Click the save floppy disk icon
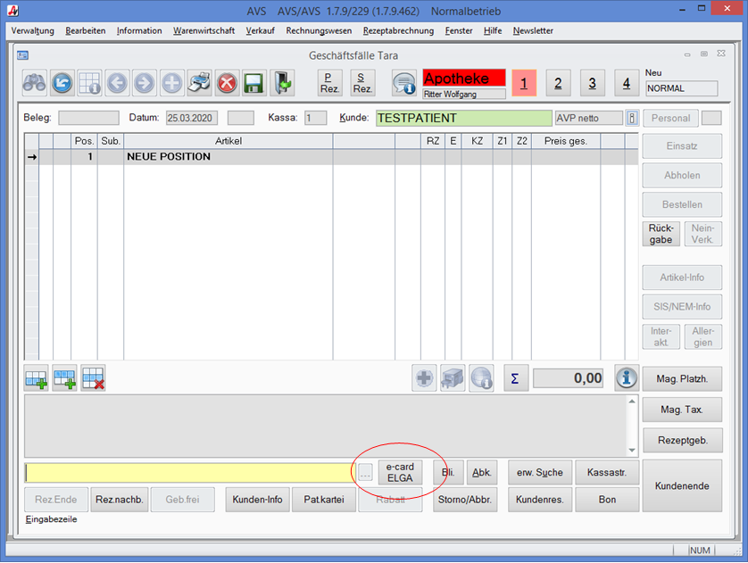This screenshot has height=563, width=748. coord(253,83)
